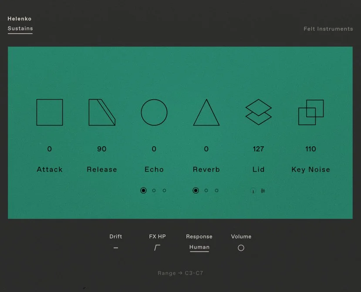Click the Attack value 0
Image resolution: width=361 pixels, height=292 pixels.
[50, 149]
